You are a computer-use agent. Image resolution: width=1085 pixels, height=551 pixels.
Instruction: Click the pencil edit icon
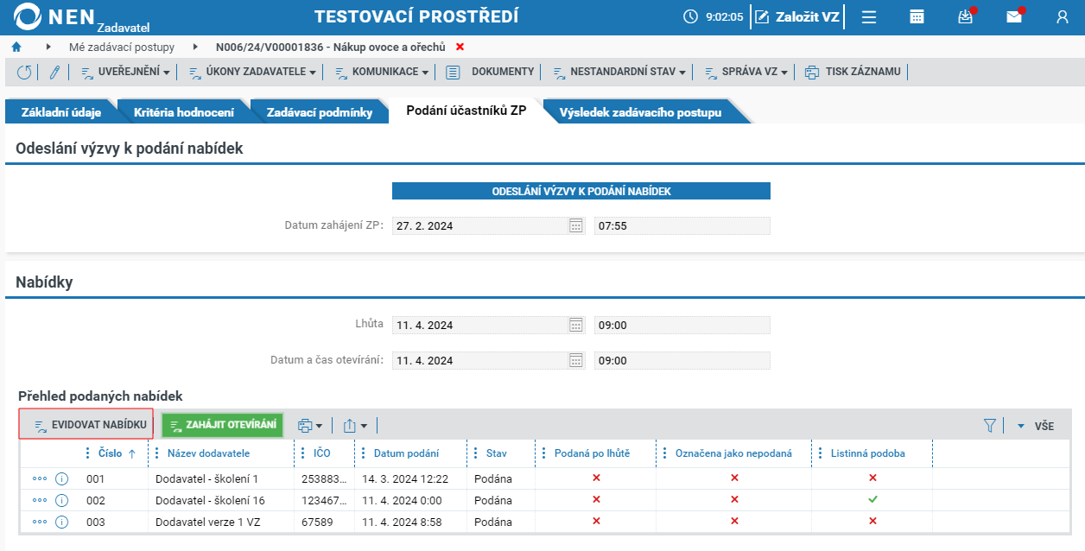coord(54,73)
